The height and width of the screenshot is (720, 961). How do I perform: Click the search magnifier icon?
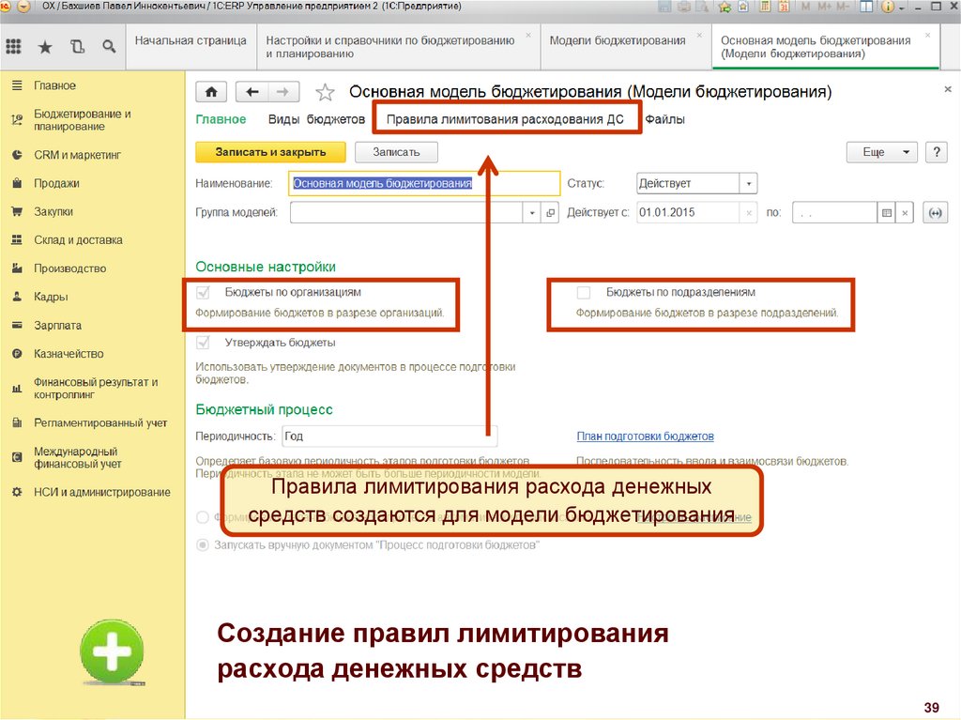(x=109, y=47)
